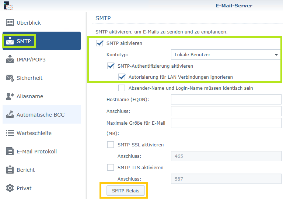
Task: Click the Warteschleife list icon
Action: click(10, 133)
